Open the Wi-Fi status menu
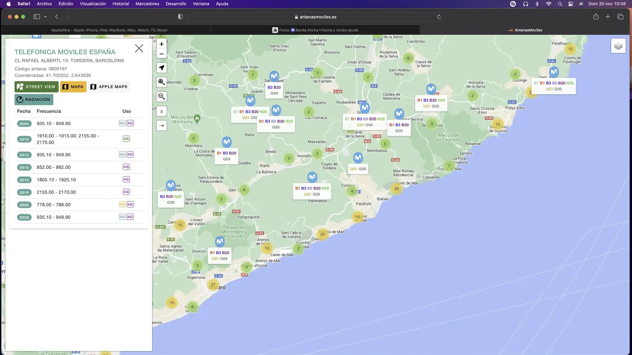632x355 pixels. pos(548,4)
